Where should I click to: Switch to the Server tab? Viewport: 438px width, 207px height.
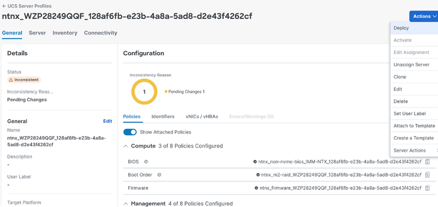click(x=38, y=33)
